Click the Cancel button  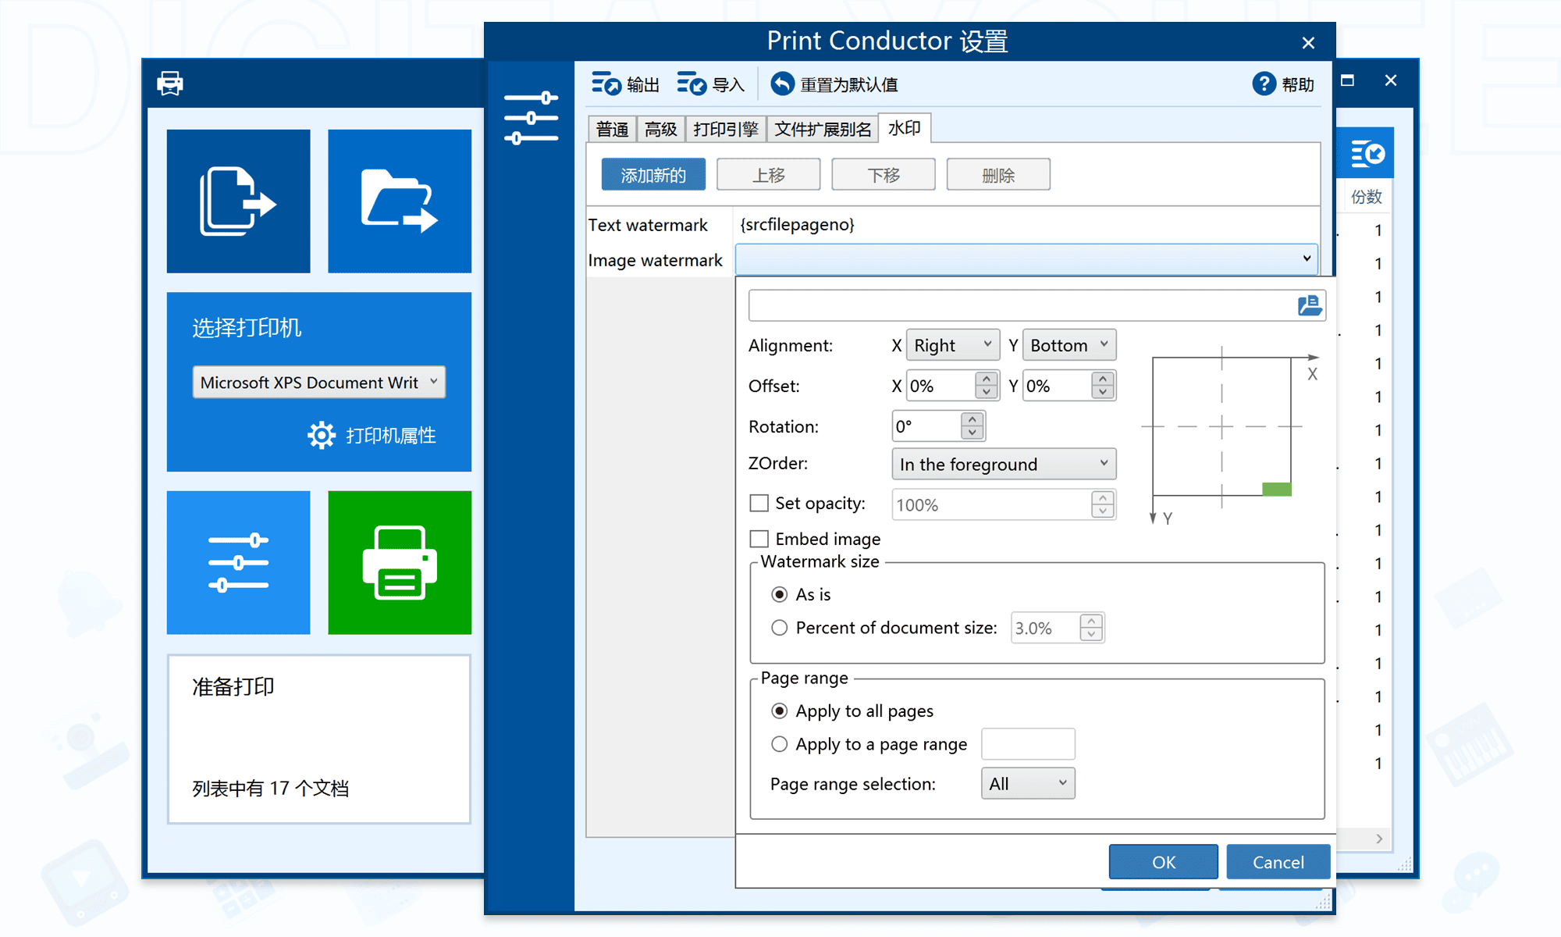pos(1278,862)
